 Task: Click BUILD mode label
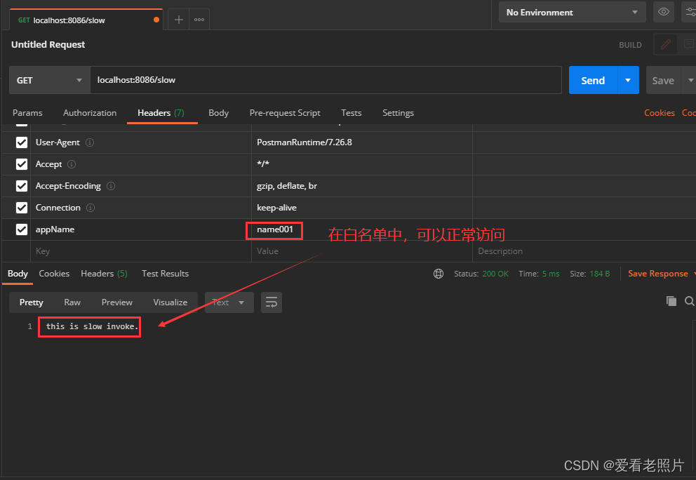click(630, 45)
